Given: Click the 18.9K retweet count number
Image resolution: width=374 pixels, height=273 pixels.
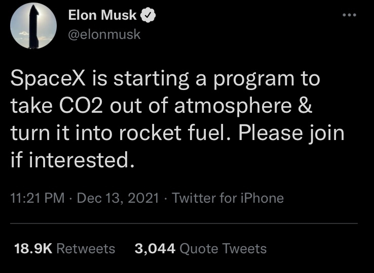Looking at the screenshot, I should click(x=30, y=248).
